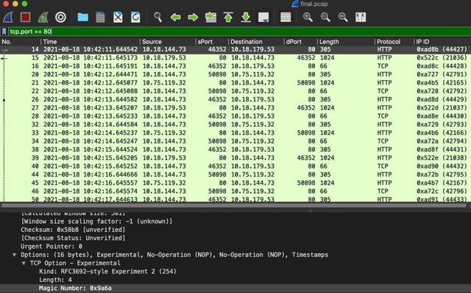
Task: Open display filter bookmark icon
Action: point(4,31)
